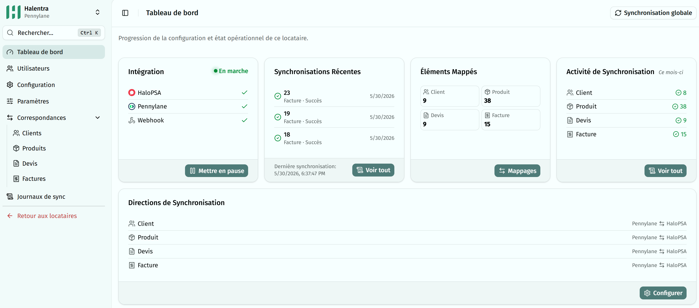Click Client row in Activité de Synchronisation
Screen dimensions: 699x308
click(x=626, y=93)
